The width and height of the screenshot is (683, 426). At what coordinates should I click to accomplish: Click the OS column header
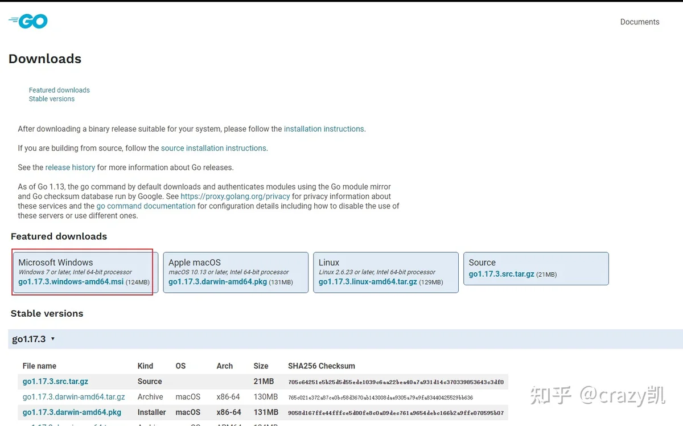pos(181,366)
